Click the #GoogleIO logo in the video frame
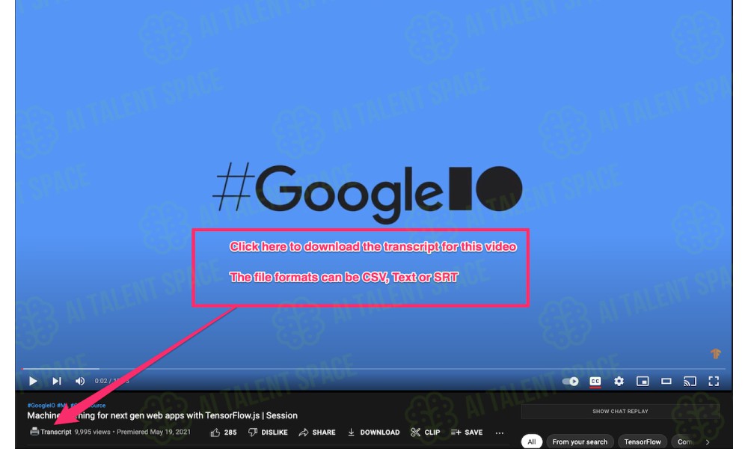 pyautogui.click(x=367, y=192)
